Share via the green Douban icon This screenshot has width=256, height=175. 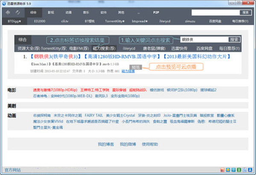pyautogui.click(x=239, y=170)
